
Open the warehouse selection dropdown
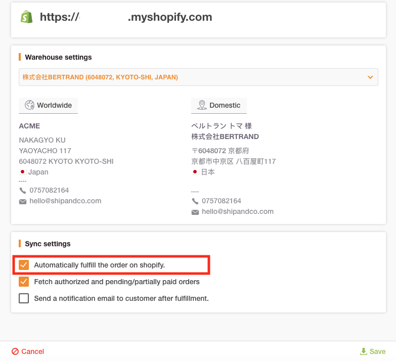pyautogui.click(x=198, y=77)
